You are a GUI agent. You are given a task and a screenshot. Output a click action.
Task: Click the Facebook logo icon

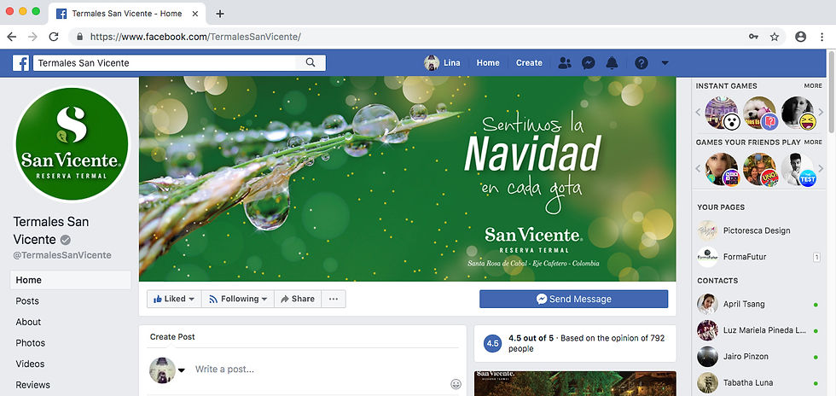click(x=20, y=63)
